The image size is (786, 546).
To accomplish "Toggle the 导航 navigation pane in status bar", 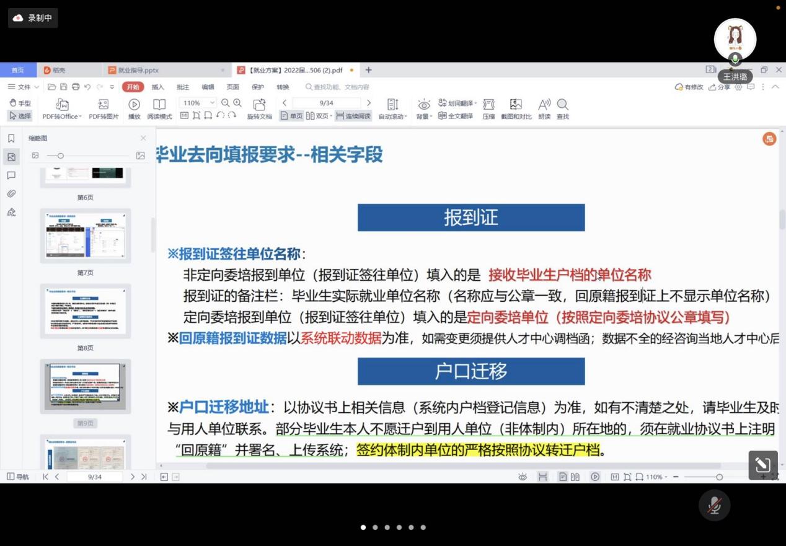I will click(x=18, y=477).
